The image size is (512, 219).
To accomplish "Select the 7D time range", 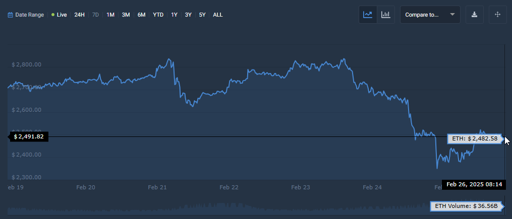I will 96,15.
